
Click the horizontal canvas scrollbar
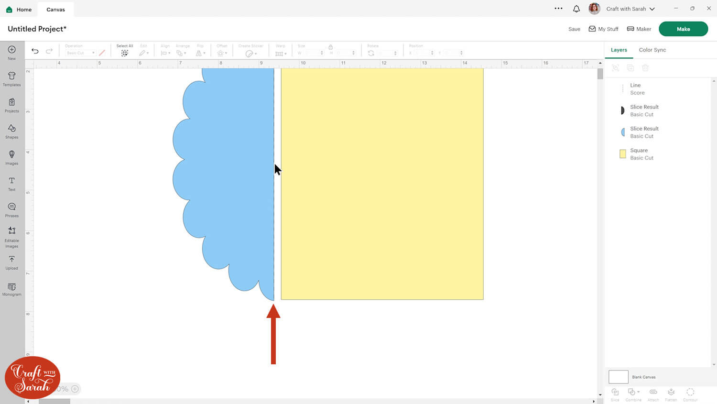pos(54,401)
